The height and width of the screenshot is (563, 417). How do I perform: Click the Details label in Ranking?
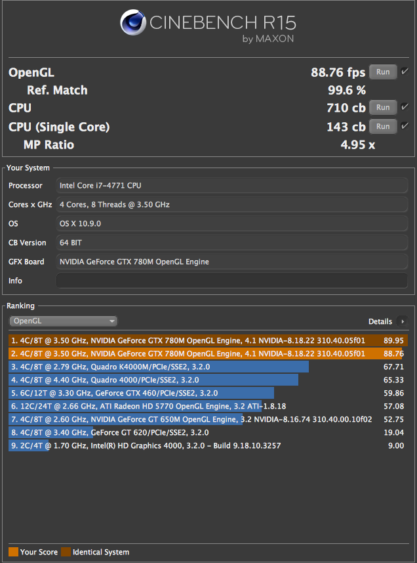380,322
